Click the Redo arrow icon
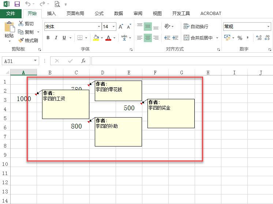This screenshot has height=204, width=273. pos(42,4)
